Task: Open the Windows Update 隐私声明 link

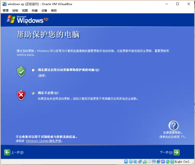Action: click(x=43, y=141)
